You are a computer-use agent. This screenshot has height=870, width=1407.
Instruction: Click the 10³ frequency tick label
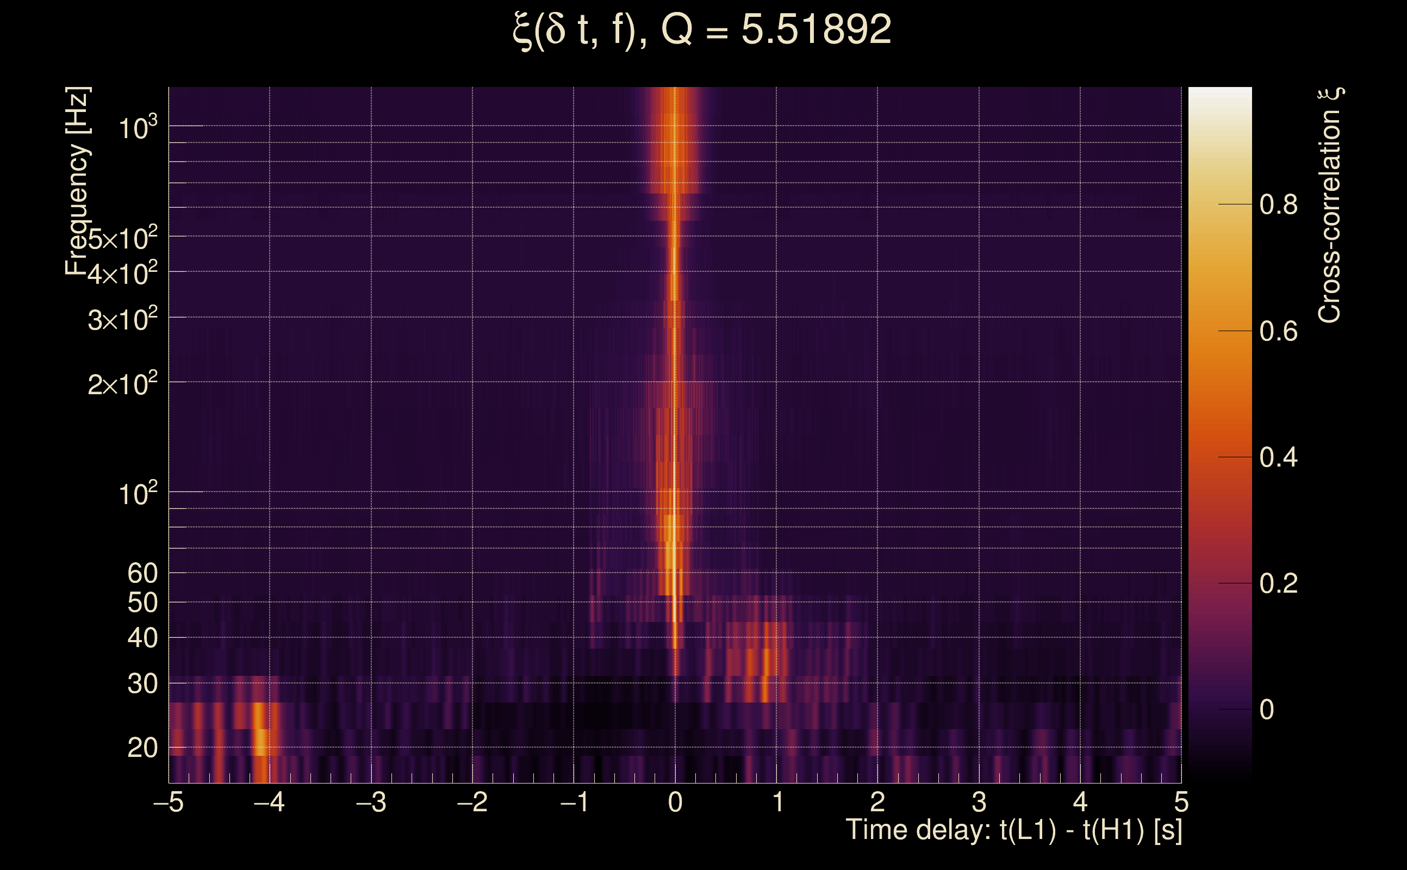click(138, 128)
